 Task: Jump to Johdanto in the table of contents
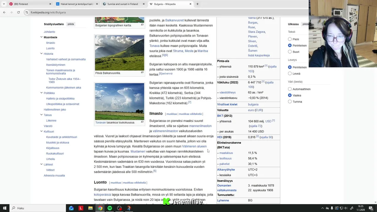(x=49, y=32)
